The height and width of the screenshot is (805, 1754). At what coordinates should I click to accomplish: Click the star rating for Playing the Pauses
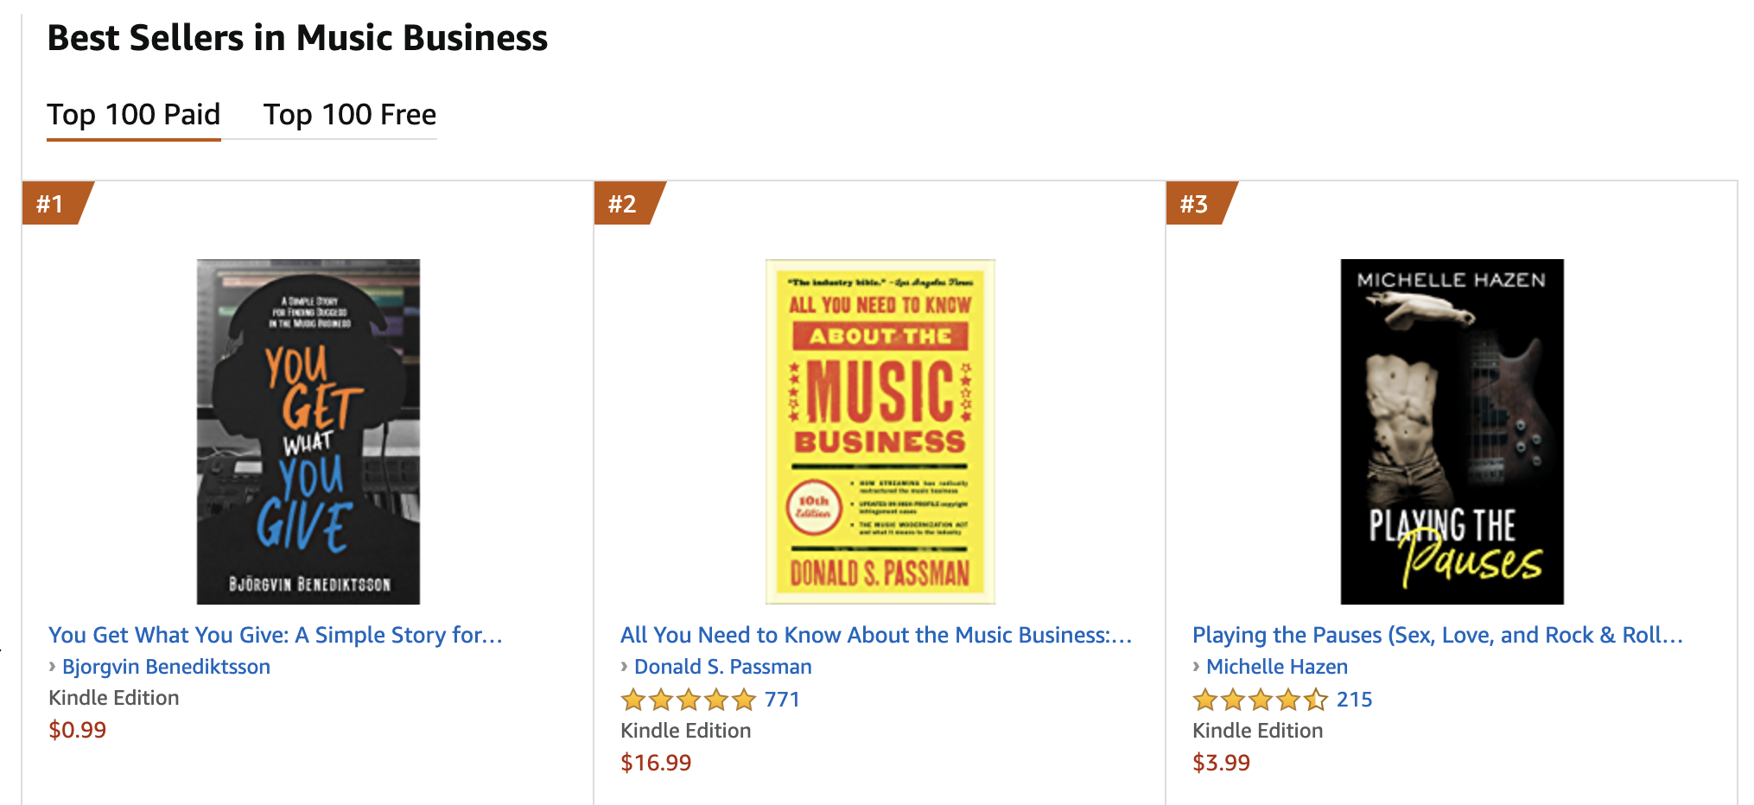[1260, 700]
